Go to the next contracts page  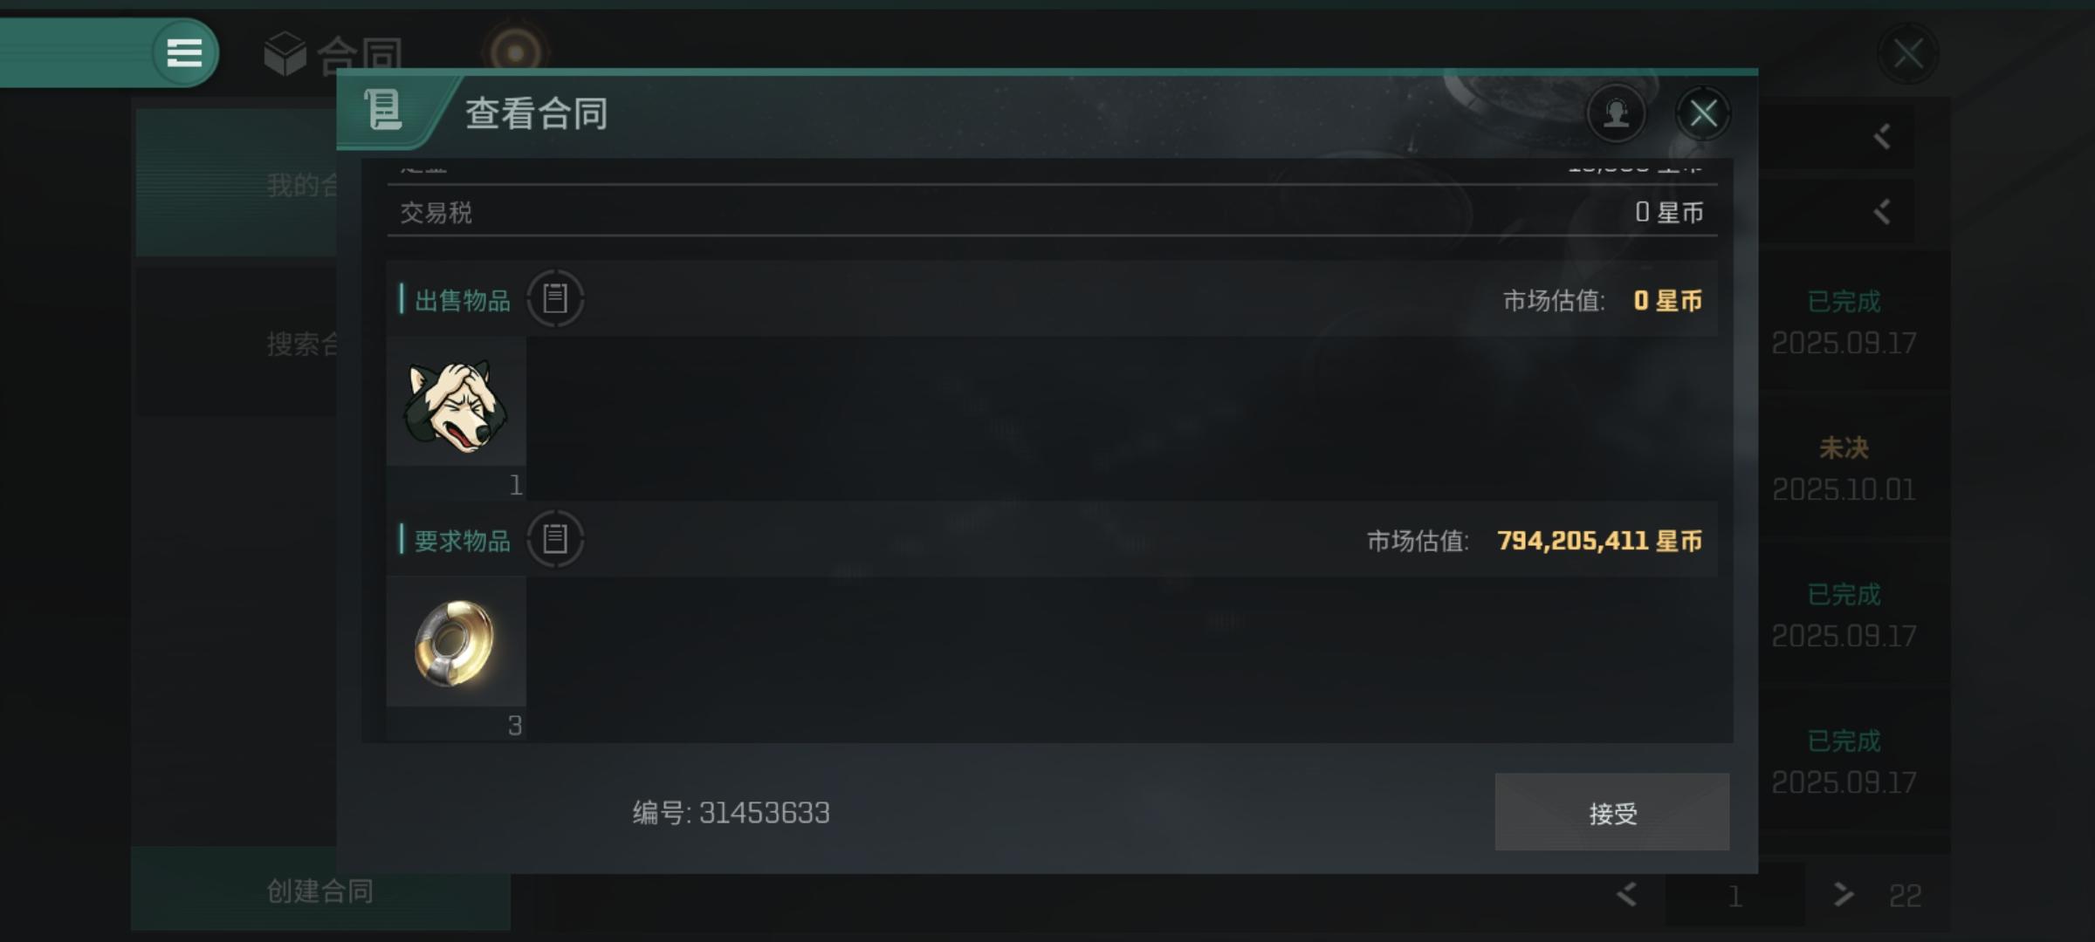pyautogui.click(x=1843, y=895)
